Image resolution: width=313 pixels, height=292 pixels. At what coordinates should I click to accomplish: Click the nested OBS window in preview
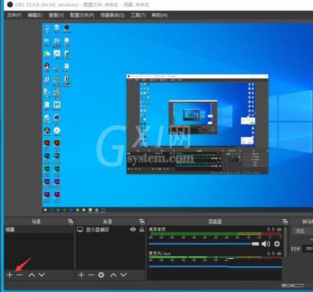tap(197, 124)
